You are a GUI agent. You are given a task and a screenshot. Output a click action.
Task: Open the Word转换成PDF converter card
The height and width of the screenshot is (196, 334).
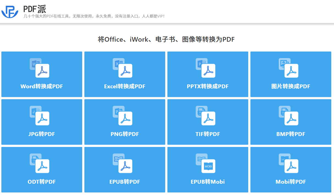42,74
